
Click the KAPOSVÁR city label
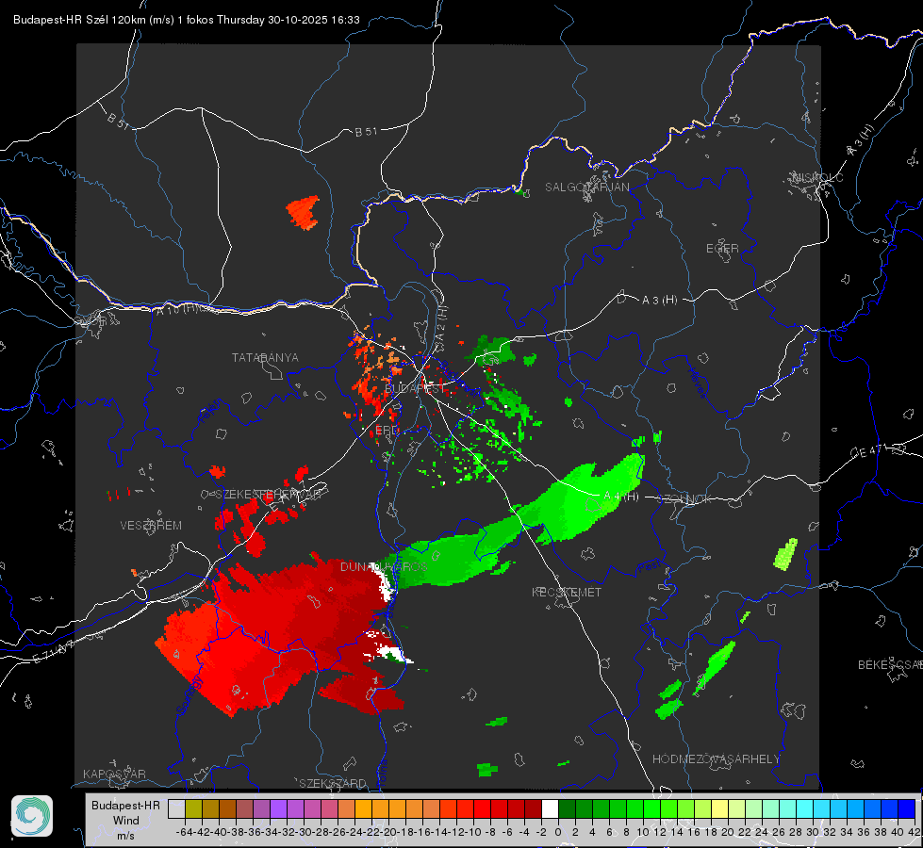(114, 774)
